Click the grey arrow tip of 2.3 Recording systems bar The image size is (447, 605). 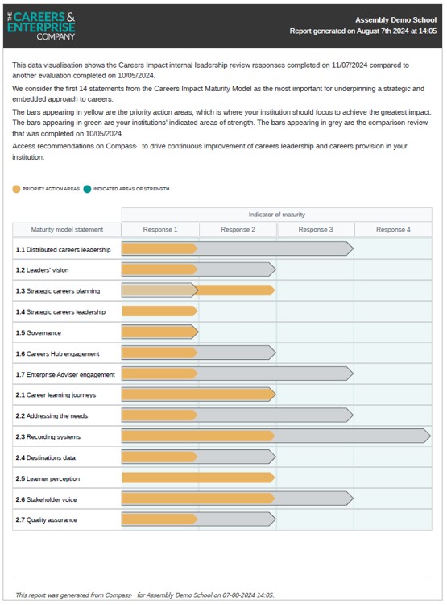coord(427,436)
